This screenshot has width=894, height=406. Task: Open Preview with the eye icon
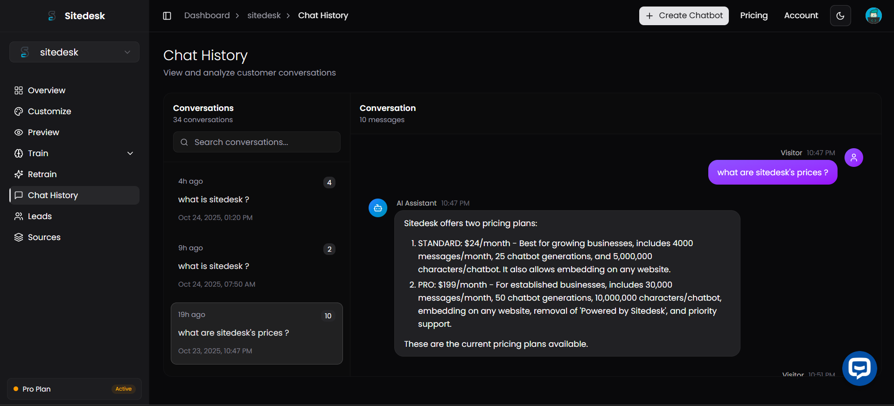(43, 132)
